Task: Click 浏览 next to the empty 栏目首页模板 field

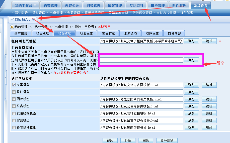Action: (x=191, y=60)
